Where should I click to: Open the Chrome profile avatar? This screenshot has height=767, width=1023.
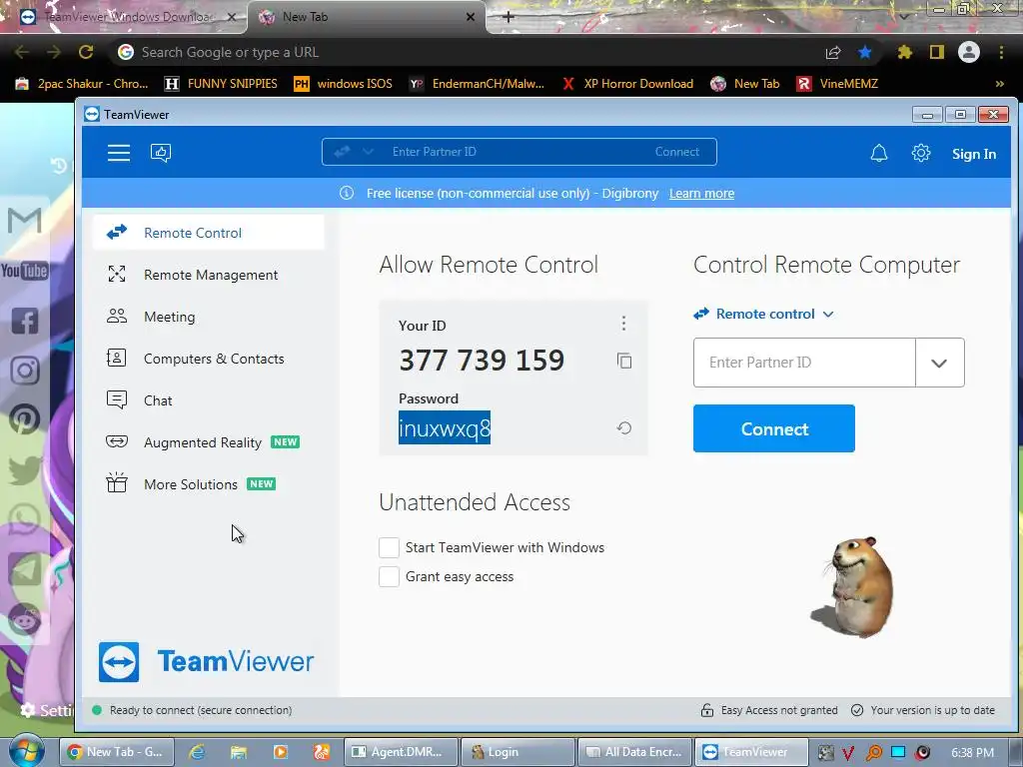(969, 52)
